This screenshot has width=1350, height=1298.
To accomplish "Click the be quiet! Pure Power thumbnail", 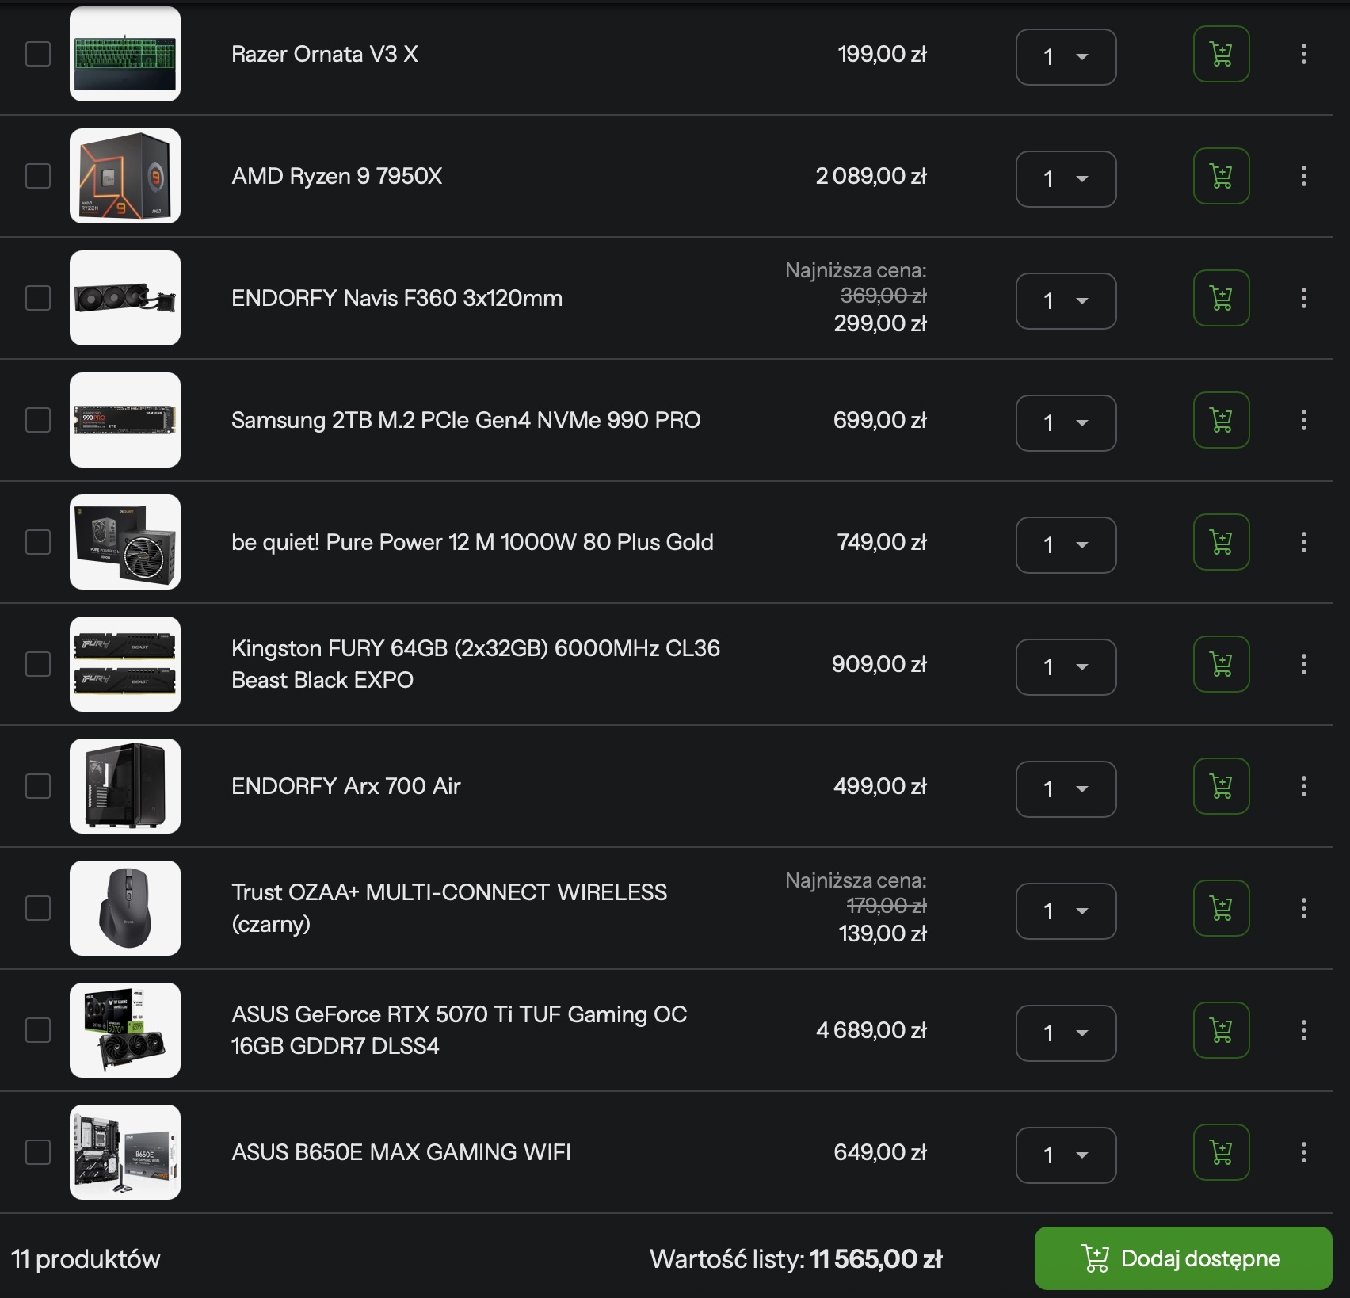I will point(125,542).
